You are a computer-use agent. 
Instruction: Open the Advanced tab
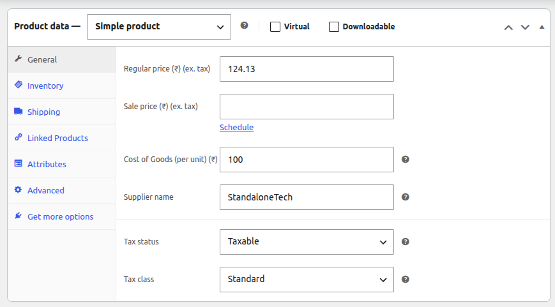[x=61, y=190]
